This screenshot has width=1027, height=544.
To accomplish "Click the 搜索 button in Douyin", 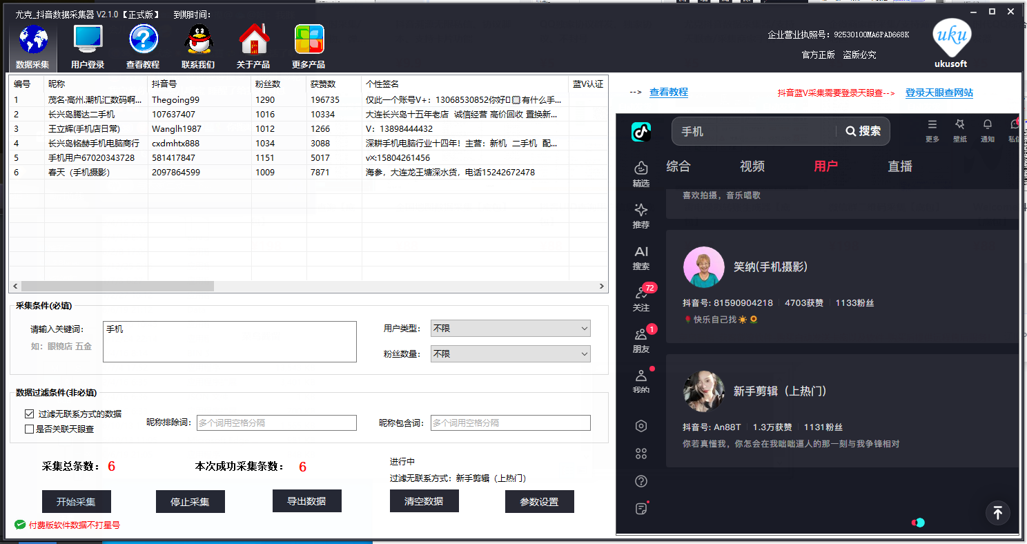I will 863,131.
